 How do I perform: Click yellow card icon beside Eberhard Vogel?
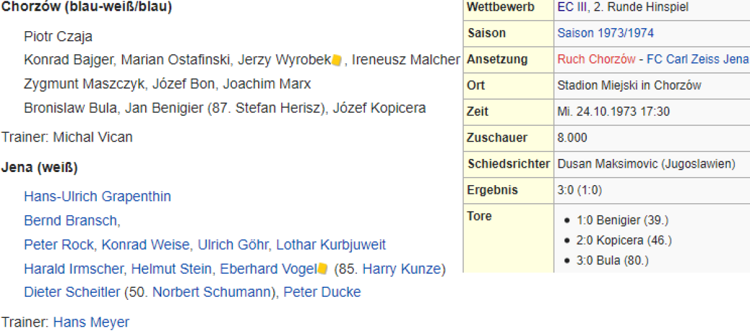click(x=322, y=269)
